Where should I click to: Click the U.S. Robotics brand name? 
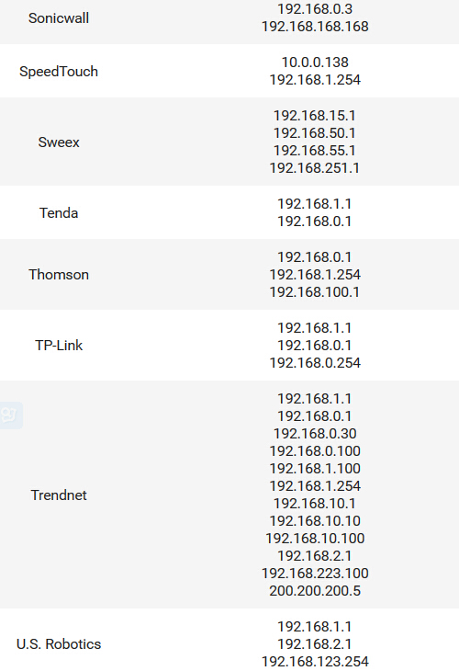[x=59, y=644]
